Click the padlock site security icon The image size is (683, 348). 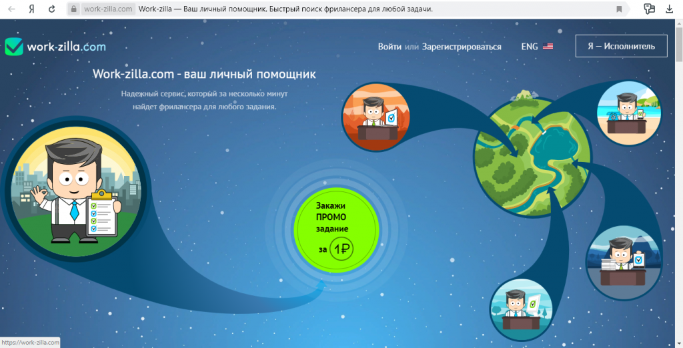click(x=74, y=9)
